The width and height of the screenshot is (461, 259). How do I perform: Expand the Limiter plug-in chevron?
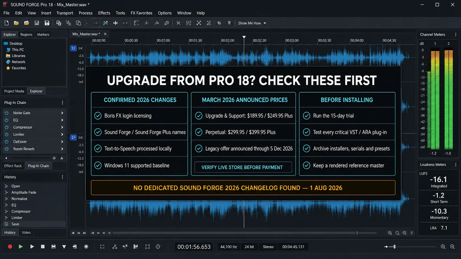pyautogui.click(x=62, y=134)
